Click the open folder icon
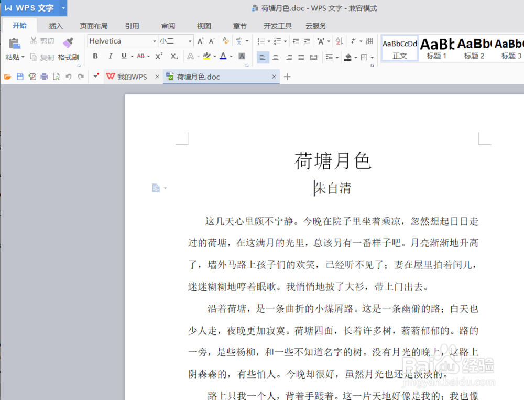This screenshot has height=400, width=524. tap(8, 77)
